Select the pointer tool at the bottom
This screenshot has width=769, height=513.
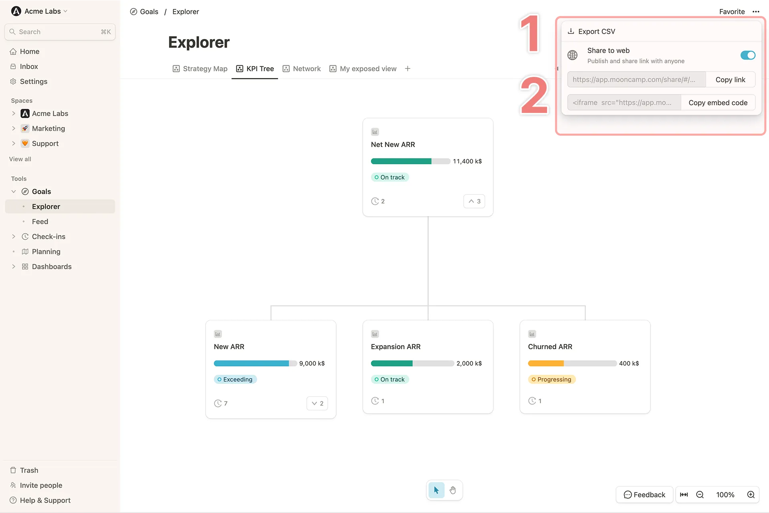(x=436, y=490)
